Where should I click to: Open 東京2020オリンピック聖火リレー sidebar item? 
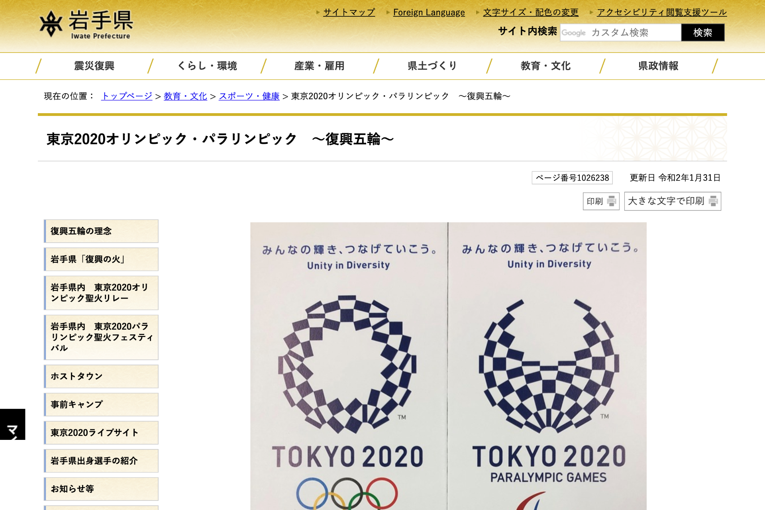[x=101, y=293]
